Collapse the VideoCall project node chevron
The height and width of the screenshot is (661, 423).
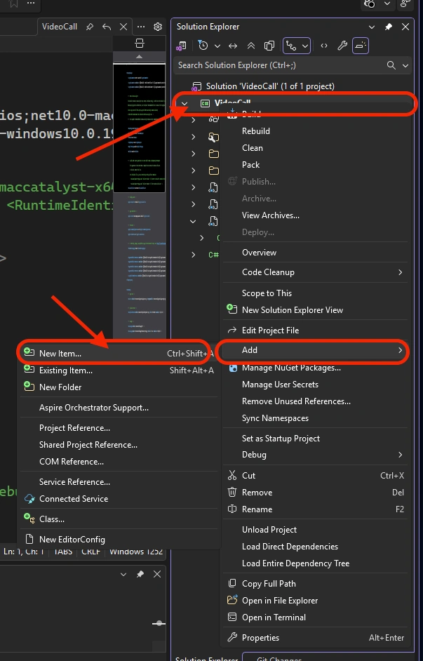tap(184, 103)
